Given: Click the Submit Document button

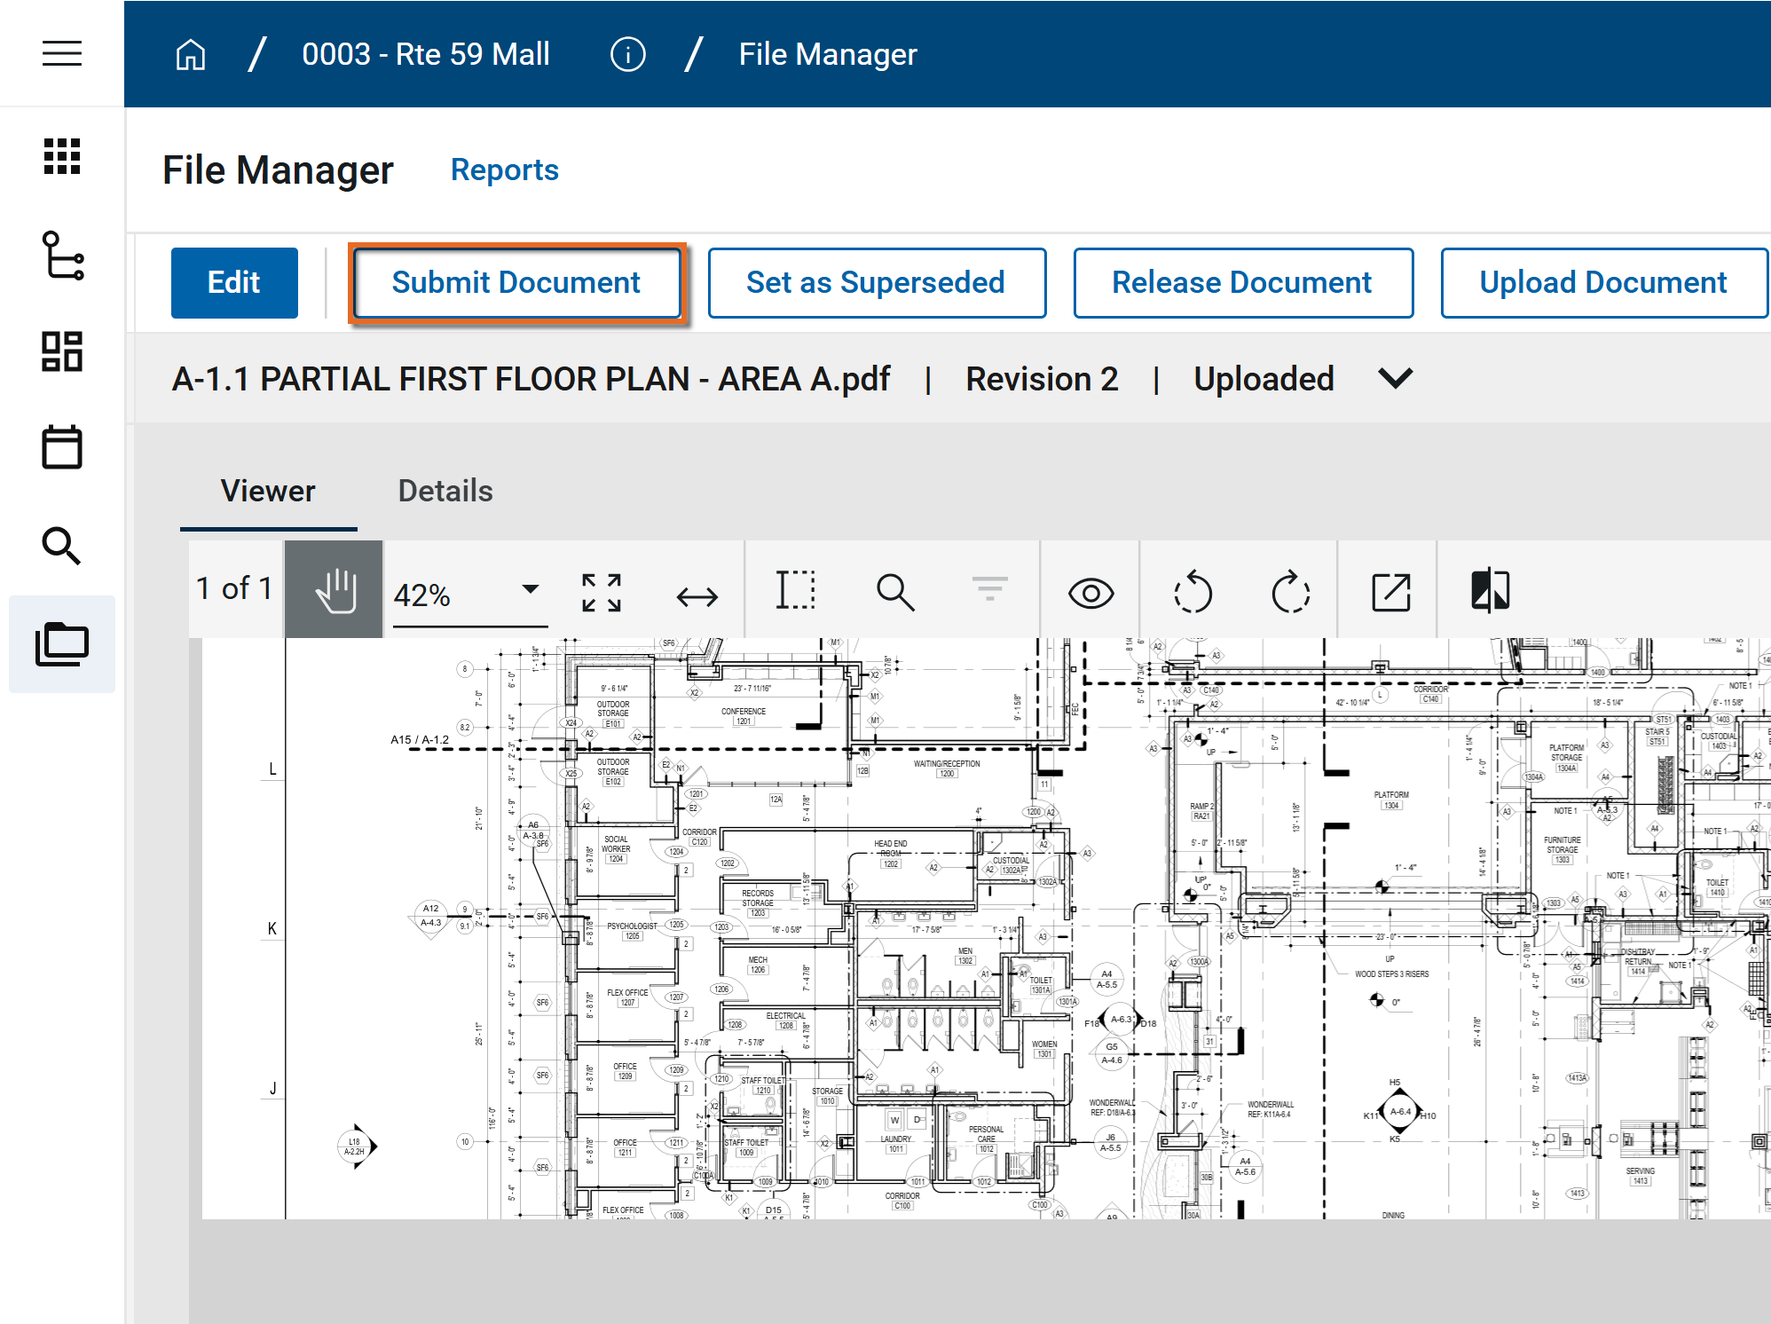Looking at the screenshot, I should point(516,282).
